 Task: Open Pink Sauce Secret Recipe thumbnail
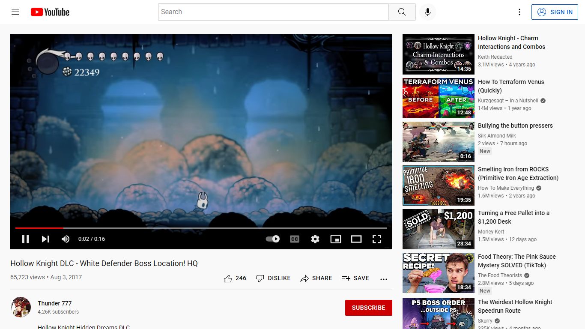439,273
